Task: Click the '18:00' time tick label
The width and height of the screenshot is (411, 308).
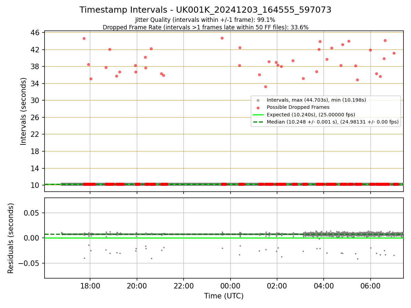Action: tap(90, 286)
